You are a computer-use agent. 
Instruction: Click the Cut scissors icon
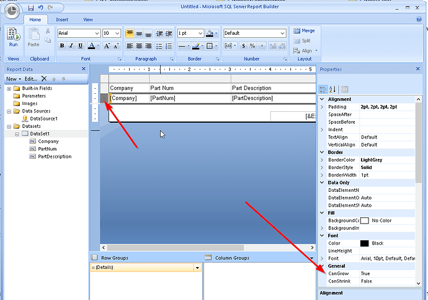tap(48, 30)
